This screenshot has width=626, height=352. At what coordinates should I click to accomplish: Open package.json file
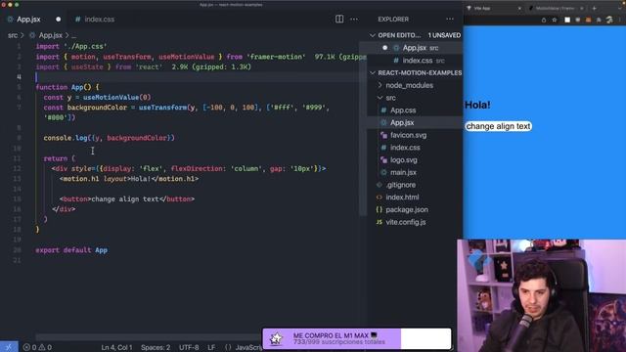[x=407, y=209]
